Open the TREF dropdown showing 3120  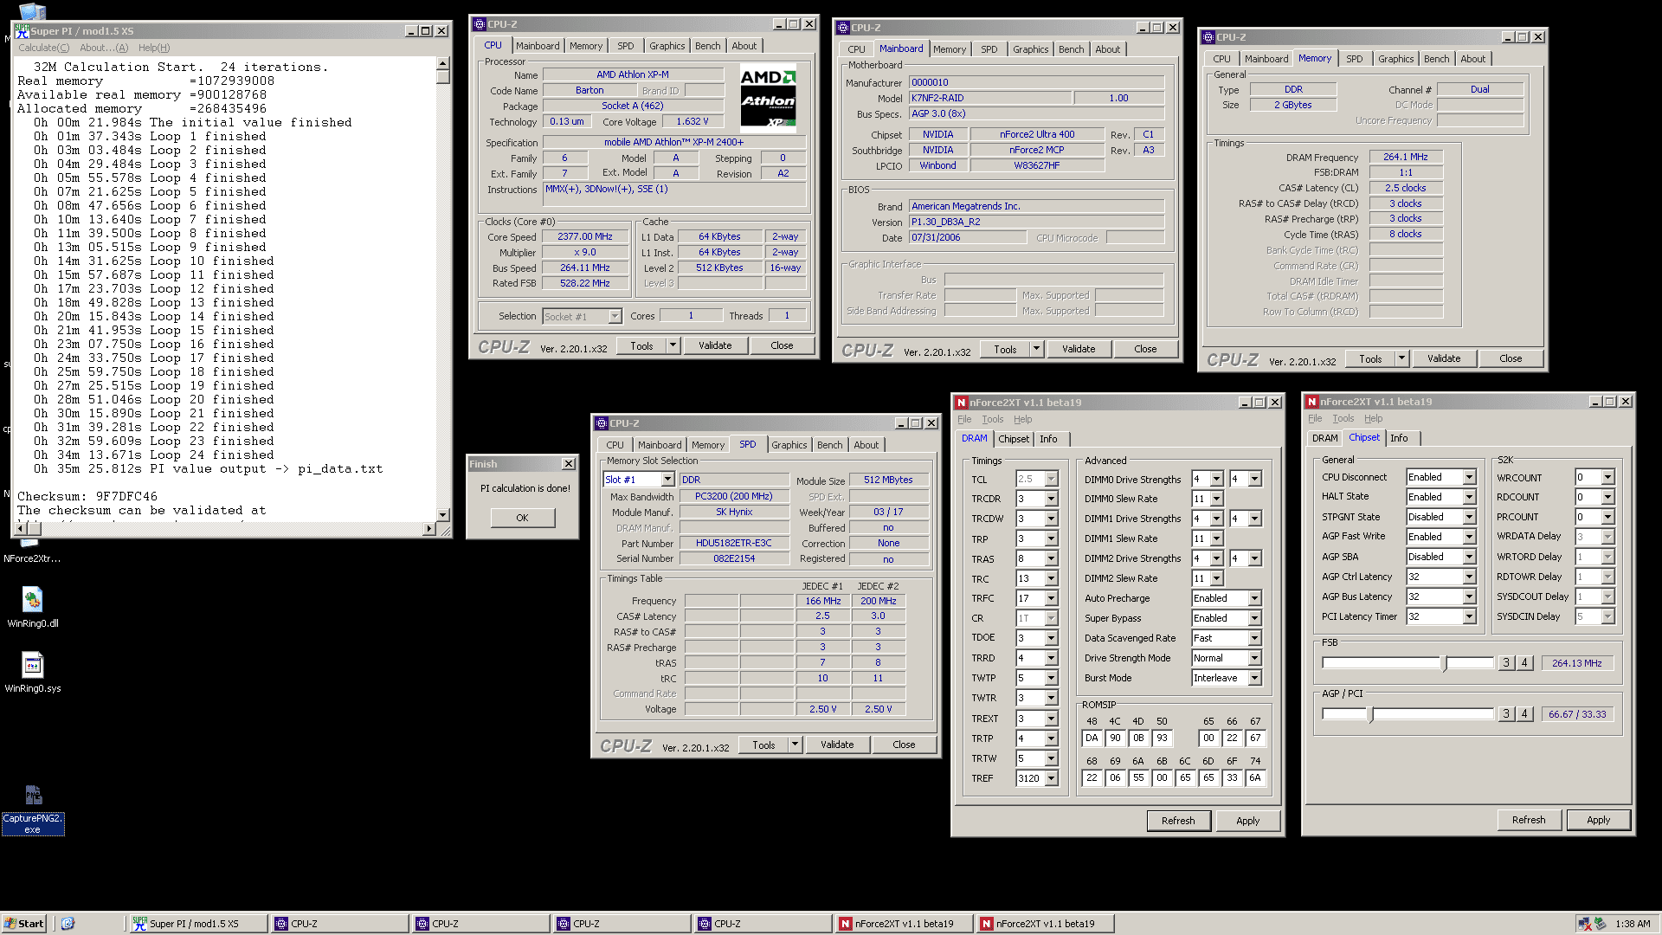coord(1051,778)
